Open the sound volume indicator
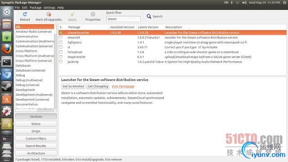This screenshot has width=288, height=162. pyautogui.click(x=244, y=2)
